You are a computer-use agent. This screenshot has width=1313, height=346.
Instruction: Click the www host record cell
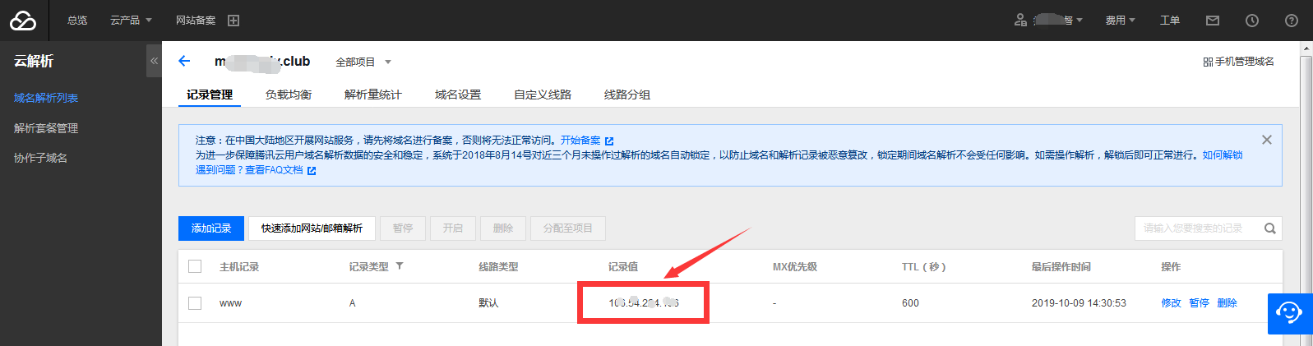click(230, 303)
